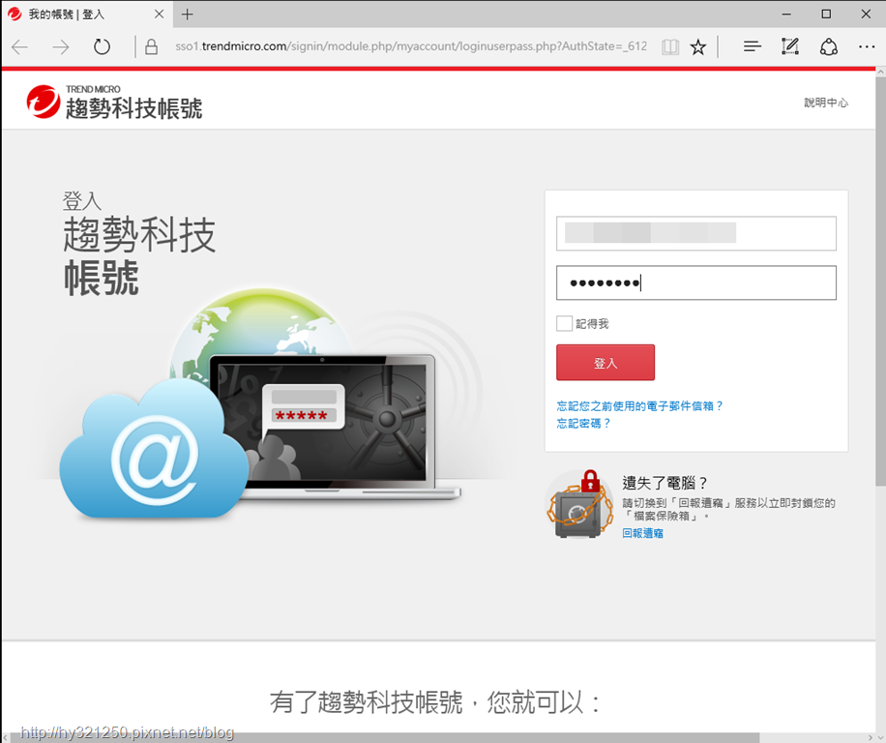Screen dimensions: 886x743
Task: Open 忘記您之前使用的電子郵件信箱 link
Action: 639,405
